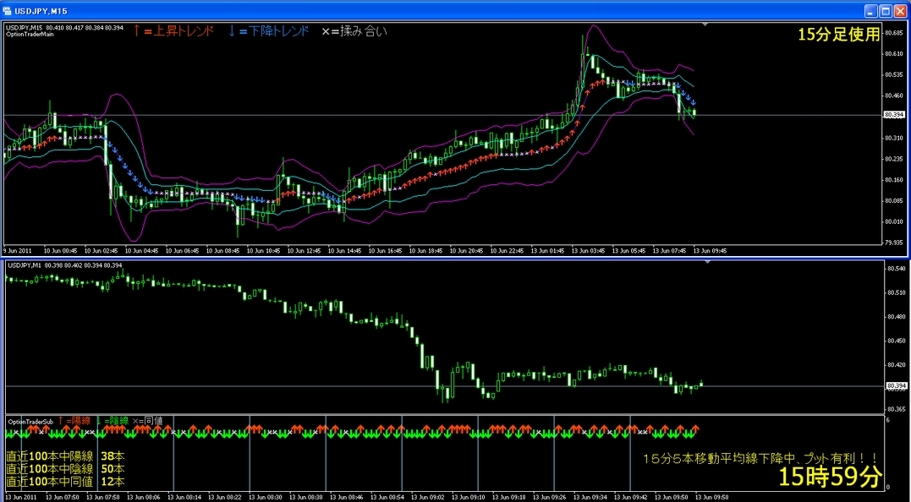This screenshot has width=911, height=502.
Task: Click the '15時59分' clock label
Action: click(x=830, y=477)
